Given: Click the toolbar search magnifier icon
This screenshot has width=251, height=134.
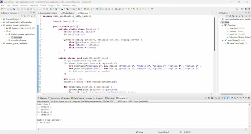Looking at the screenshot, I should [x=237, y=9].
